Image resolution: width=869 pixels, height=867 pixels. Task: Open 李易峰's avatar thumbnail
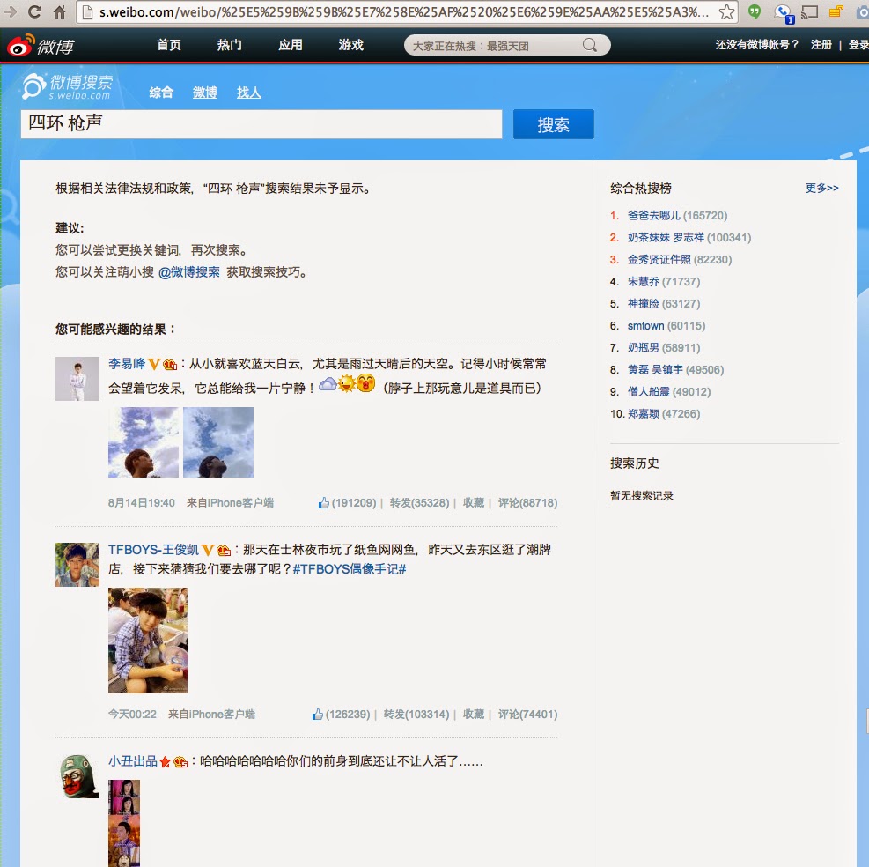77,379
